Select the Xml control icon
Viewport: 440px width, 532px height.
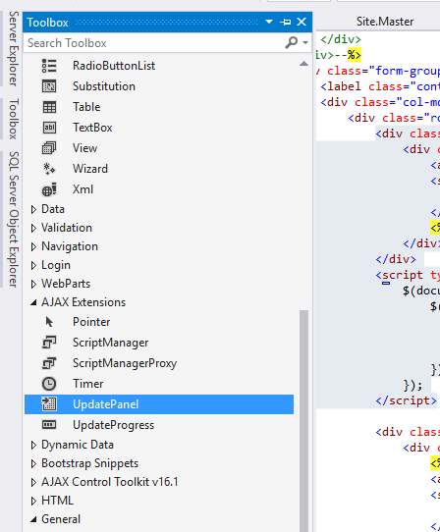click(x=49, y=189)
